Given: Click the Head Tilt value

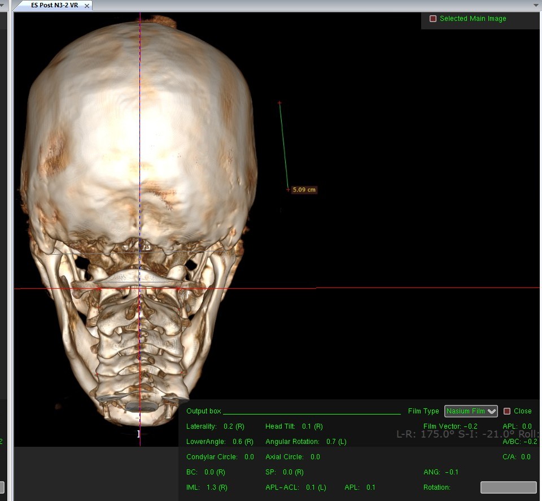Looking at the screenshot, I should (x=312, y=426).
